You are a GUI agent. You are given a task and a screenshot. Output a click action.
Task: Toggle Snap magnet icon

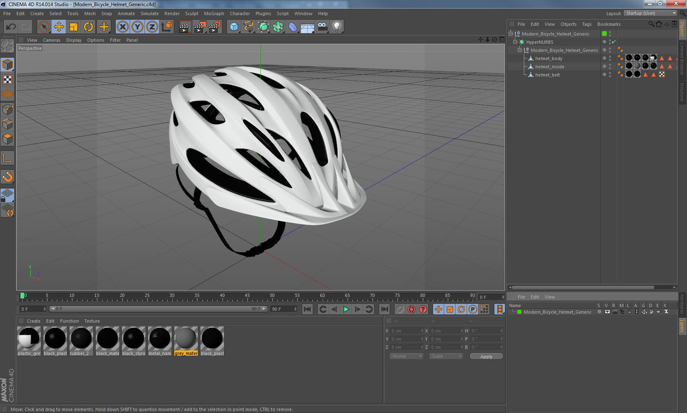tap(7, 177)
